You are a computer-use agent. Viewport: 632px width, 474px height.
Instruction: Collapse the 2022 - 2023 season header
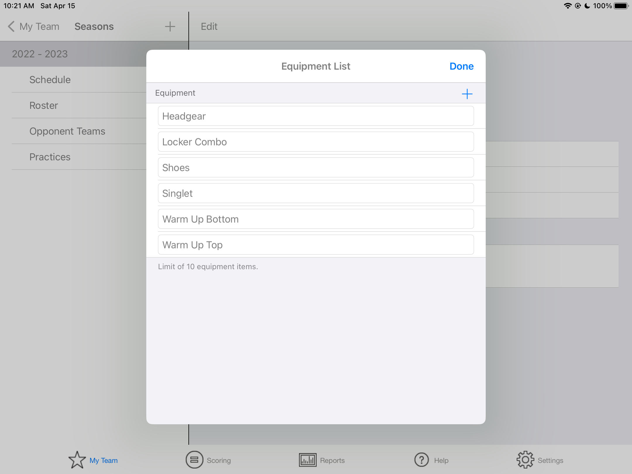coord(40,54)
